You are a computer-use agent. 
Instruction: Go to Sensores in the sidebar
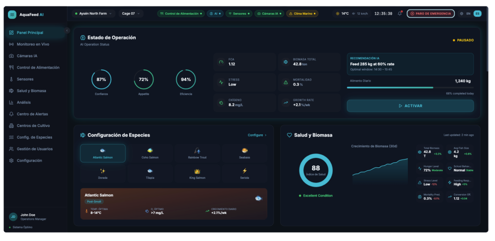(35, 79)
